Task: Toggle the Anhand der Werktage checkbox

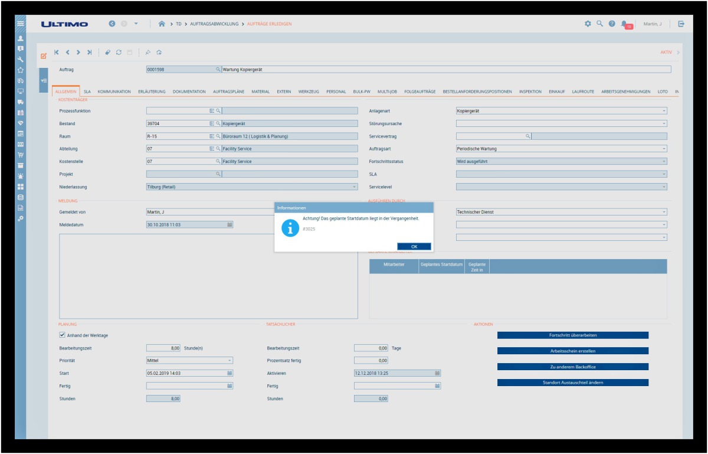Action: (62, 335)
